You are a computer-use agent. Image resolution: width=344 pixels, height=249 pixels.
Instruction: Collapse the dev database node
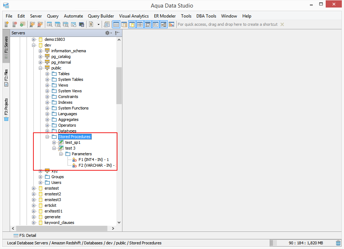33,45
